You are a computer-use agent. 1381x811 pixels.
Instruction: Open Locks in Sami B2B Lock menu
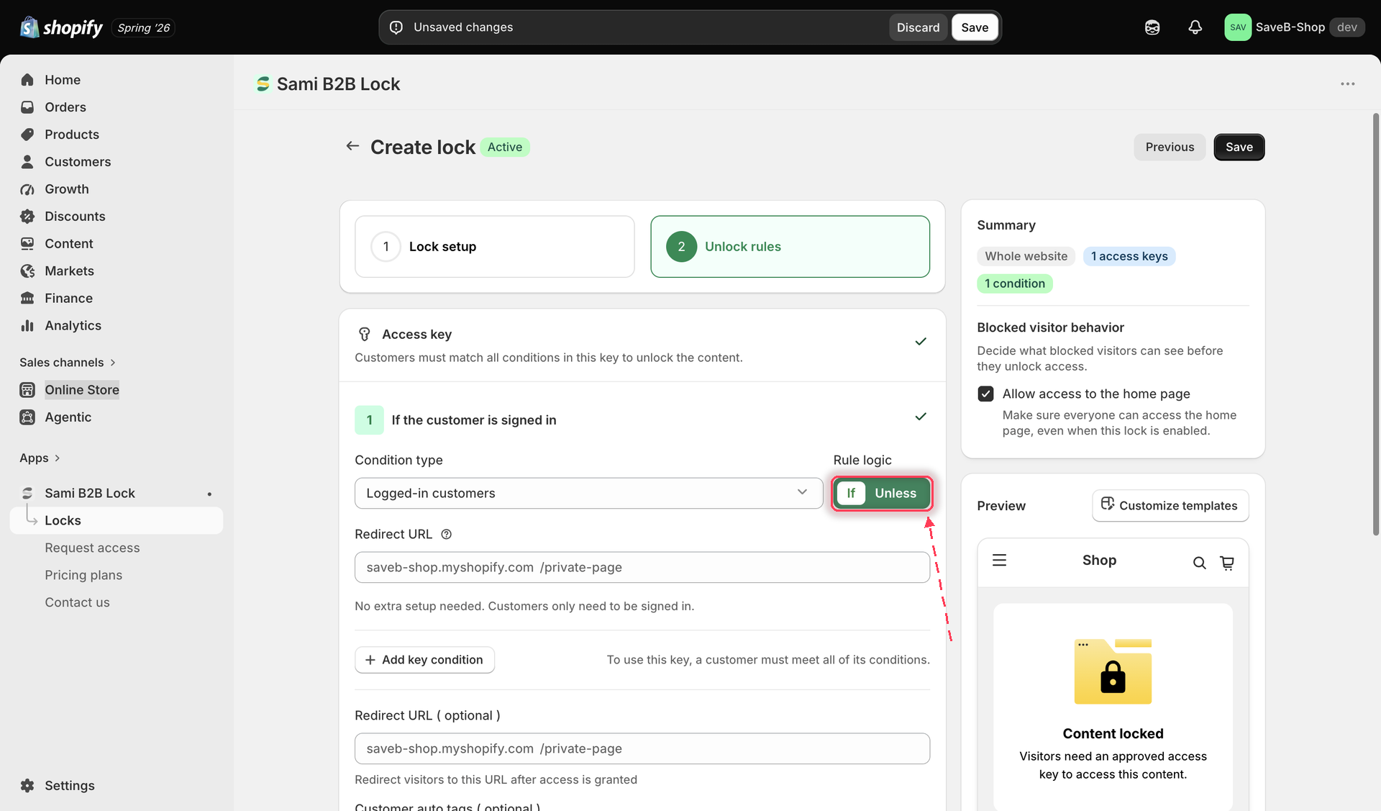click(117, 520)
